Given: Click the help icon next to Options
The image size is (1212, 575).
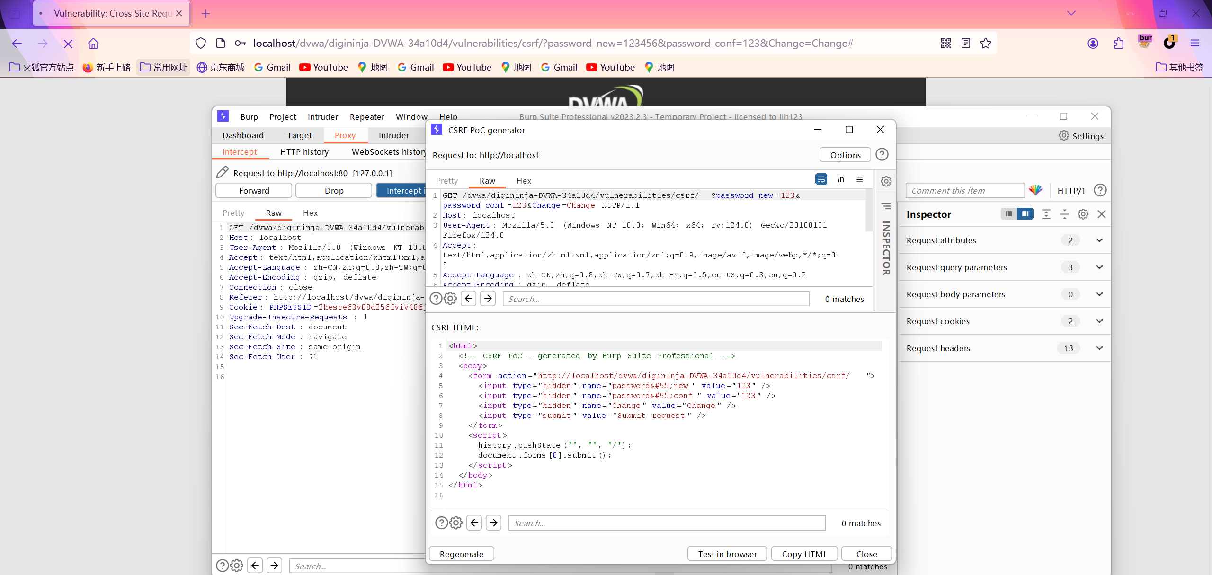Looking at the screenshot, I should coord(882,155).
